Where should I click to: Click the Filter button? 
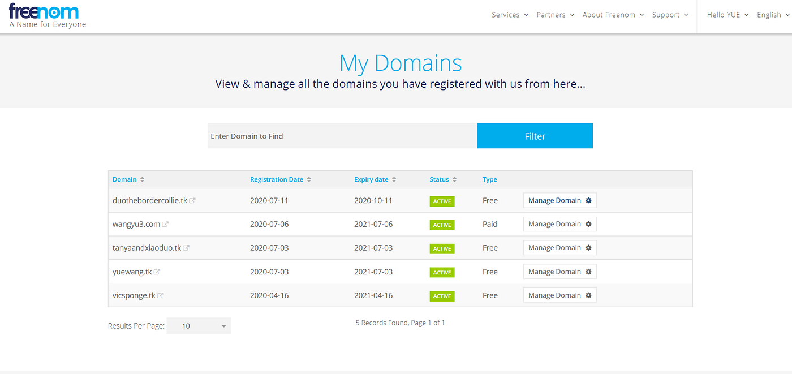pyautogui.click(x=535, y=136)
